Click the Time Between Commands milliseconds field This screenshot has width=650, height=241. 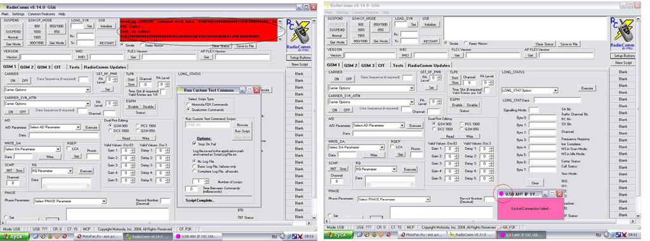pyautogui.click(x=191, y=189)
